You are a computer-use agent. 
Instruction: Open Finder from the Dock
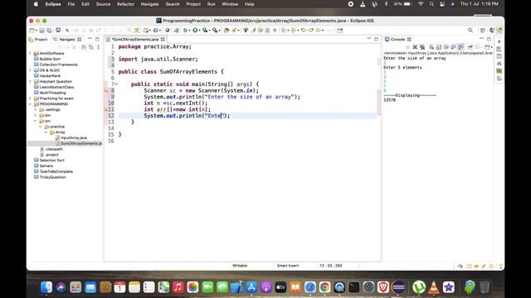(46, 287)
